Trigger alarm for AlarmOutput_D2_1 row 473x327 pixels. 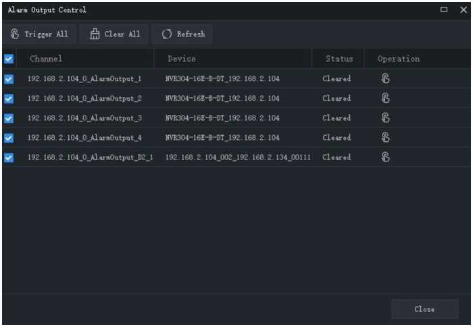[x=385, y=157]
